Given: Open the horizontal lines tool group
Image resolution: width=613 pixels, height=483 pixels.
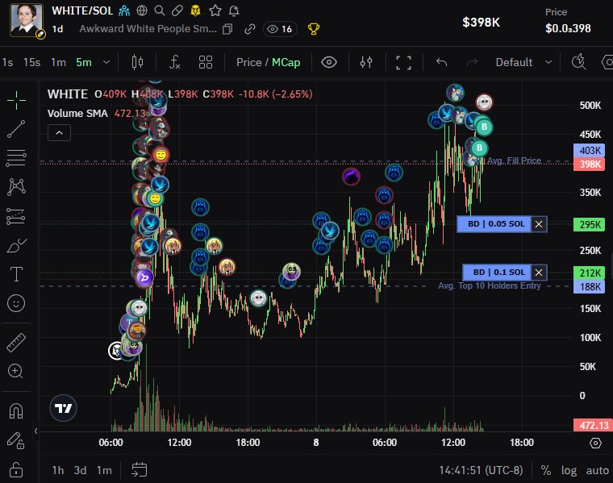Looking at the screenshot, I should pyautogui.click(x=16, y=158).
